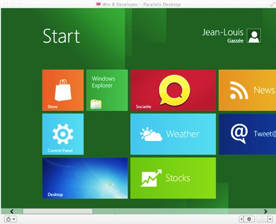This screenshot has height=224, width=276.
Task: Open the Store tile
Action: [63, 90]
